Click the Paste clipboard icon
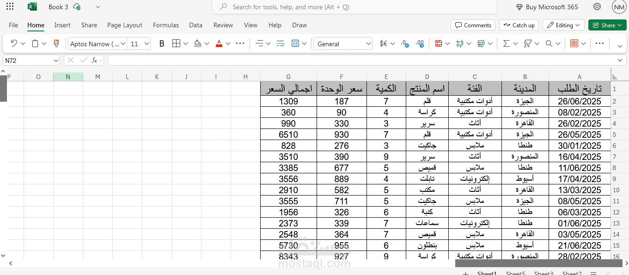The image size is (629, 275). (35, 43)
